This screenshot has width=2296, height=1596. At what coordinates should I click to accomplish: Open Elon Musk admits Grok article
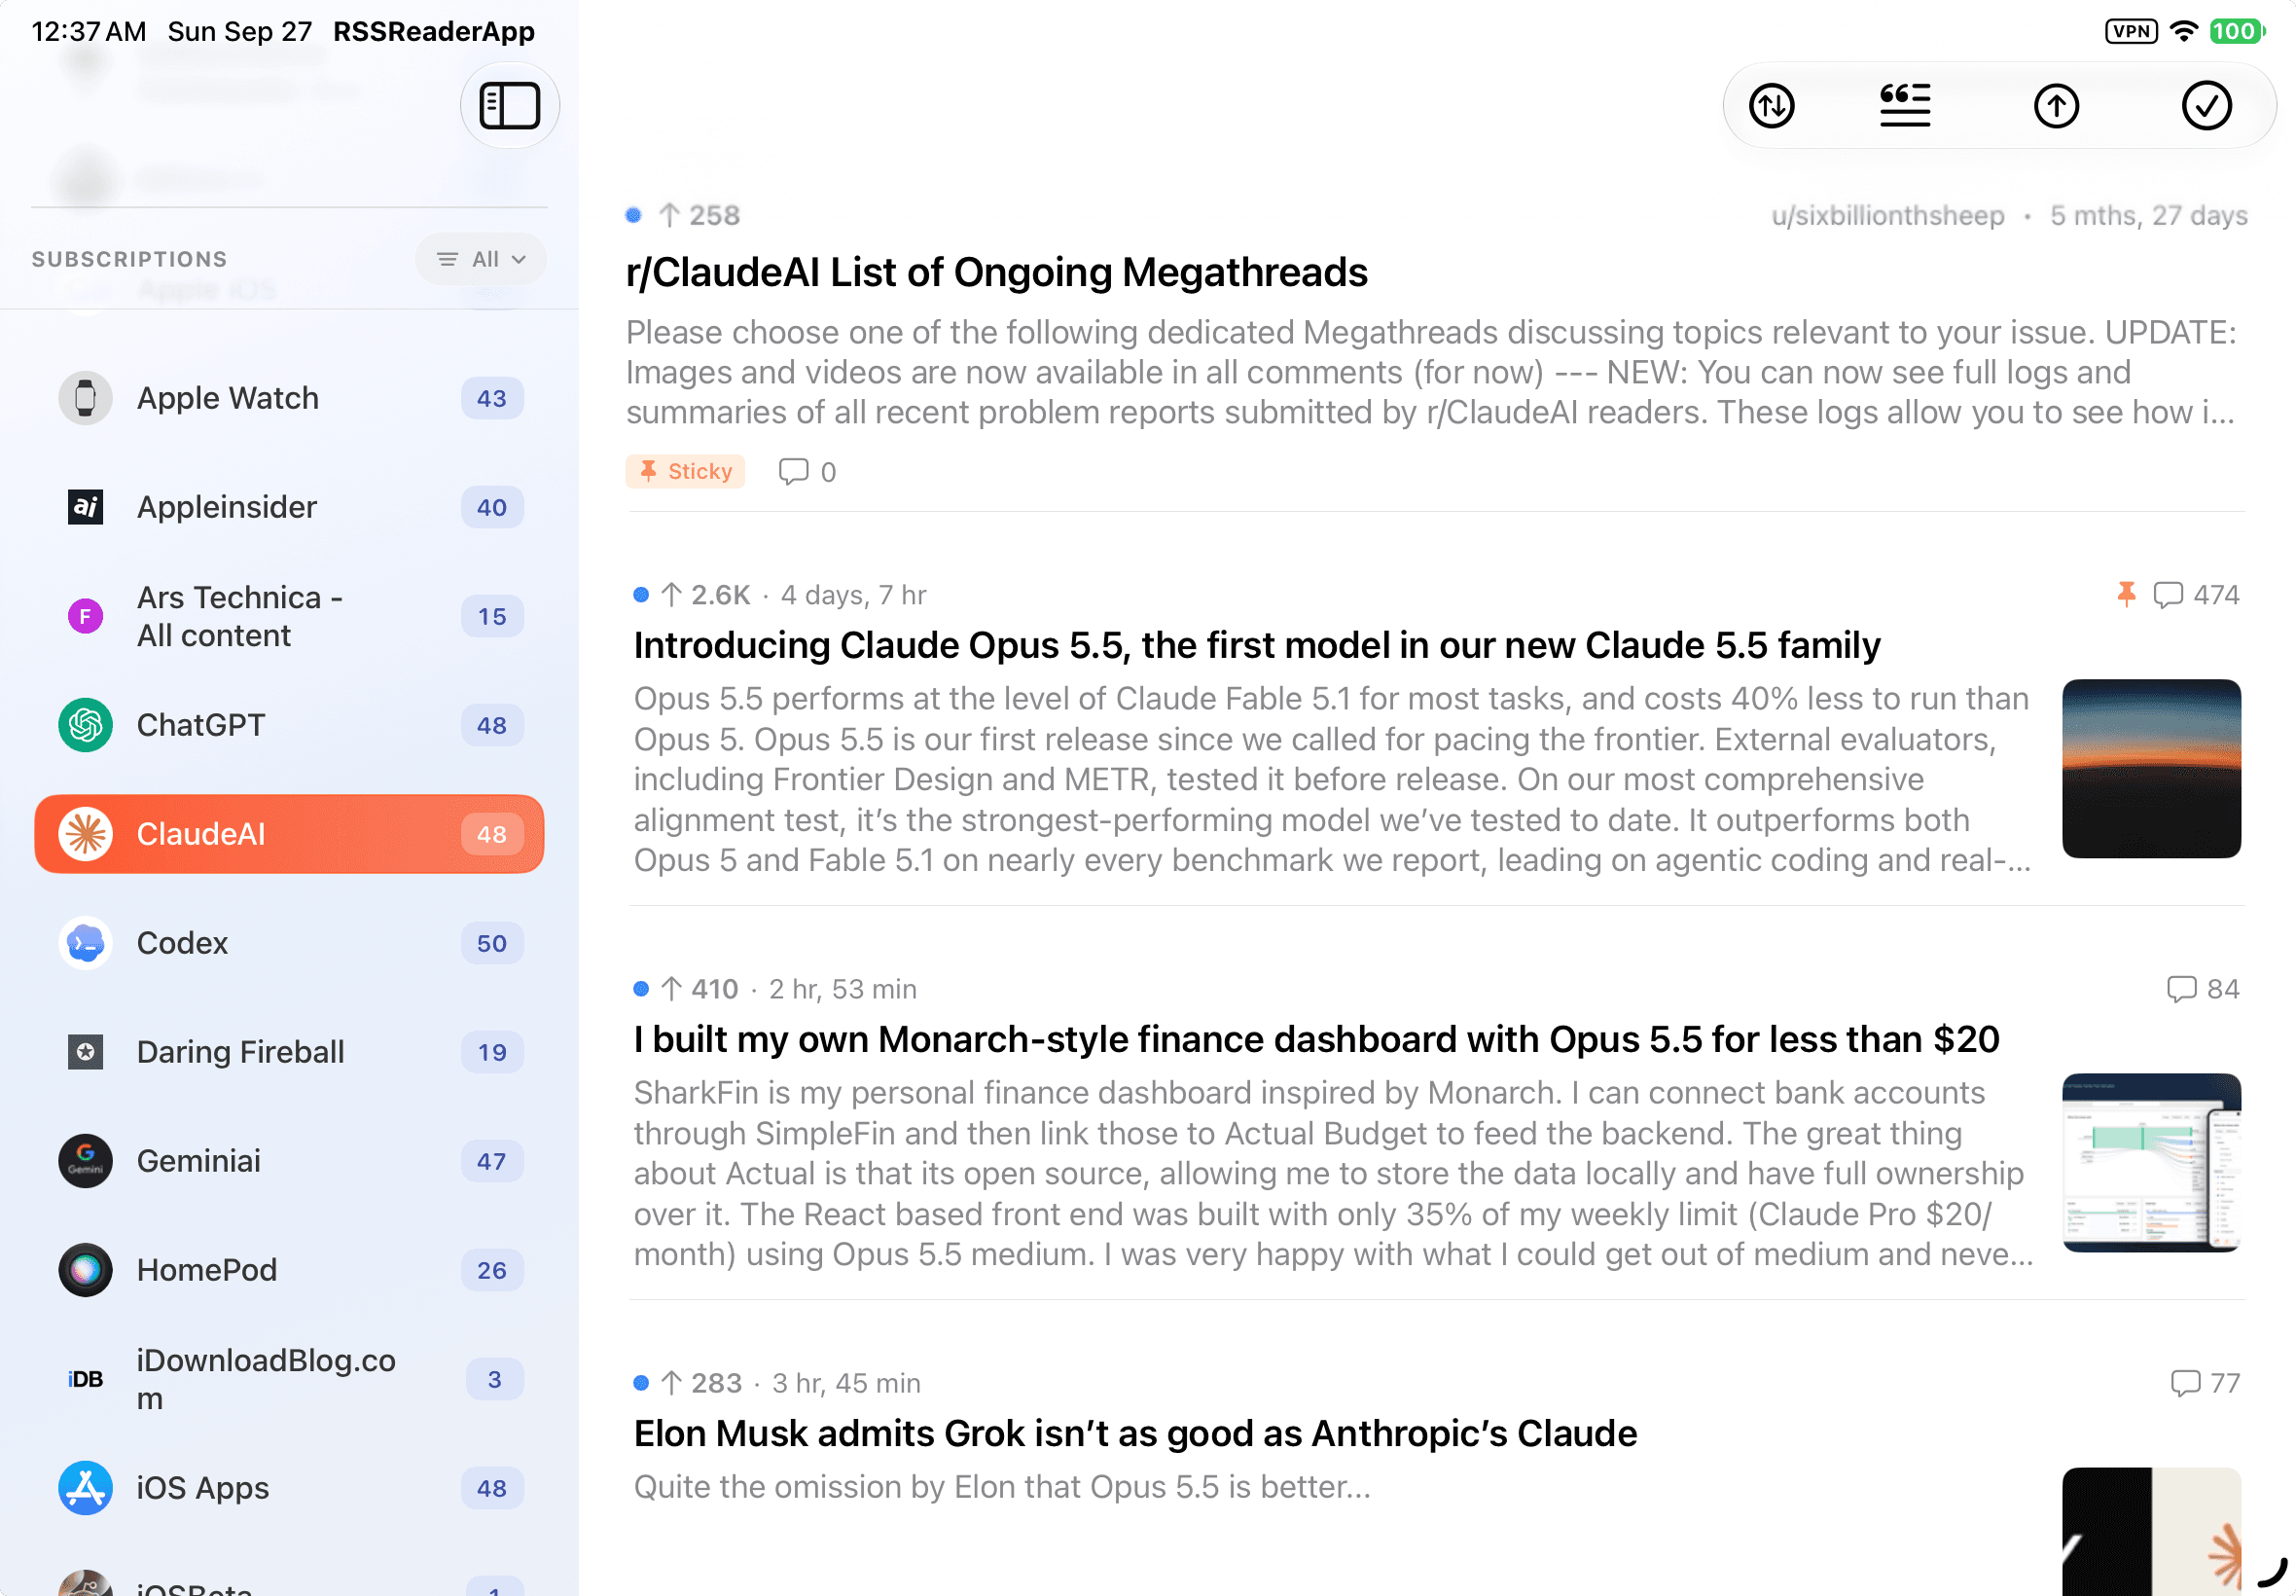tap(1134, 1433)
